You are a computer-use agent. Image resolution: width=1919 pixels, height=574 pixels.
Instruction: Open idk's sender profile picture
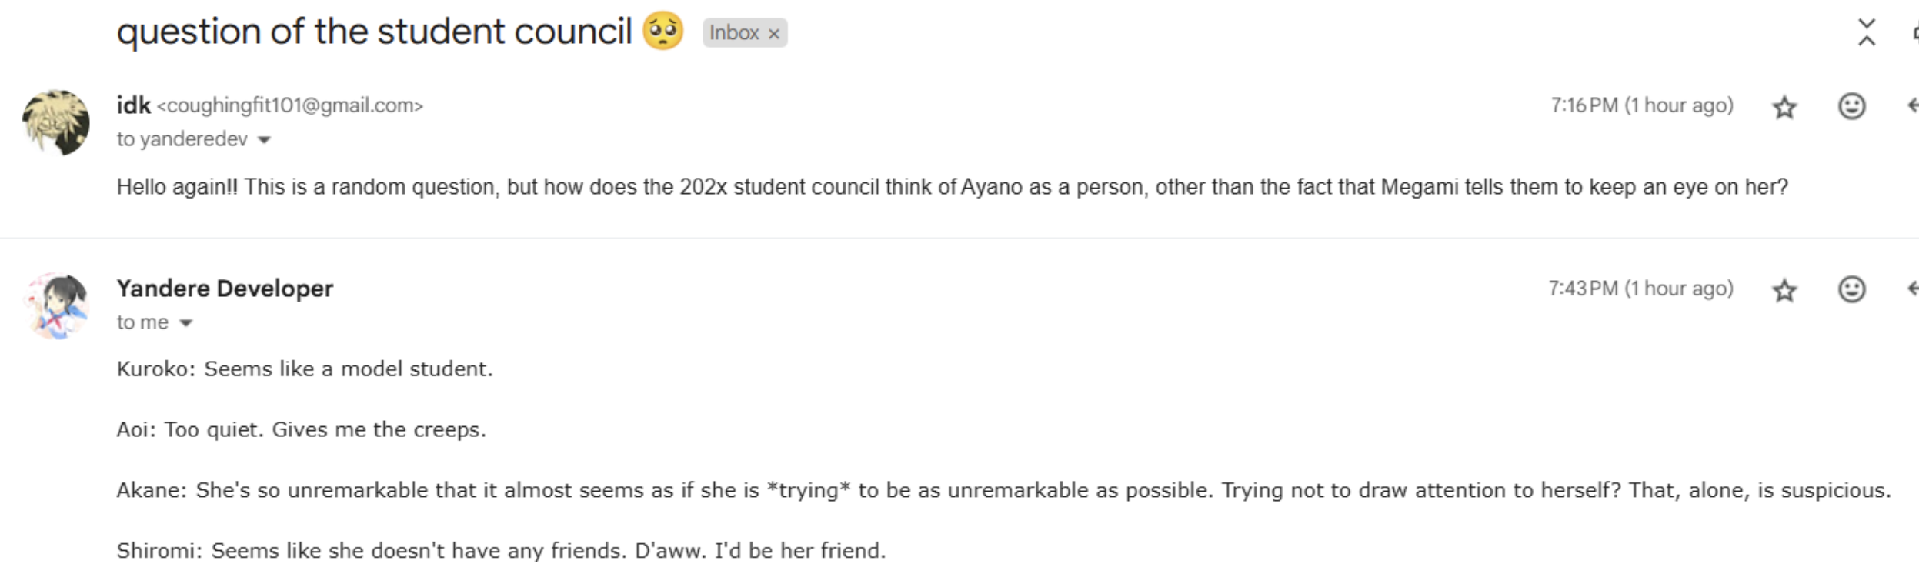(x=55, y=122)
